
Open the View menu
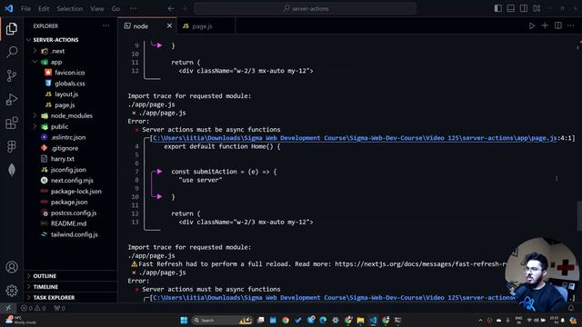[97, 8]
